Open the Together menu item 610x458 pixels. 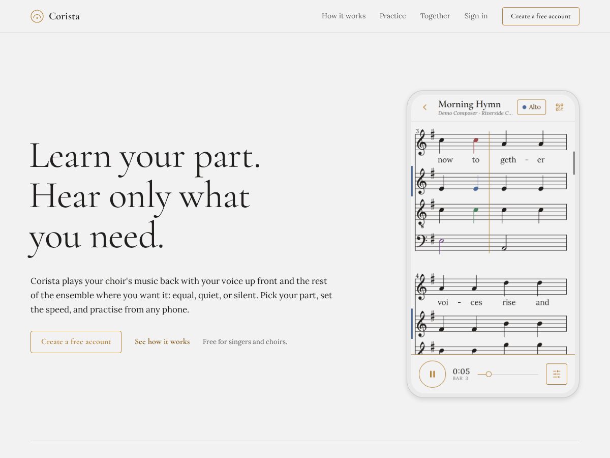pos(435,16)
